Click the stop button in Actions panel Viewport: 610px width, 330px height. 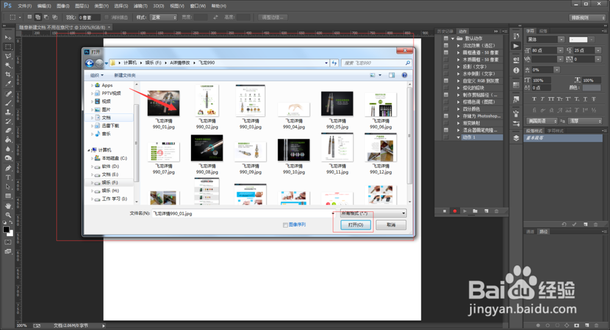click(x=444, y=211)
